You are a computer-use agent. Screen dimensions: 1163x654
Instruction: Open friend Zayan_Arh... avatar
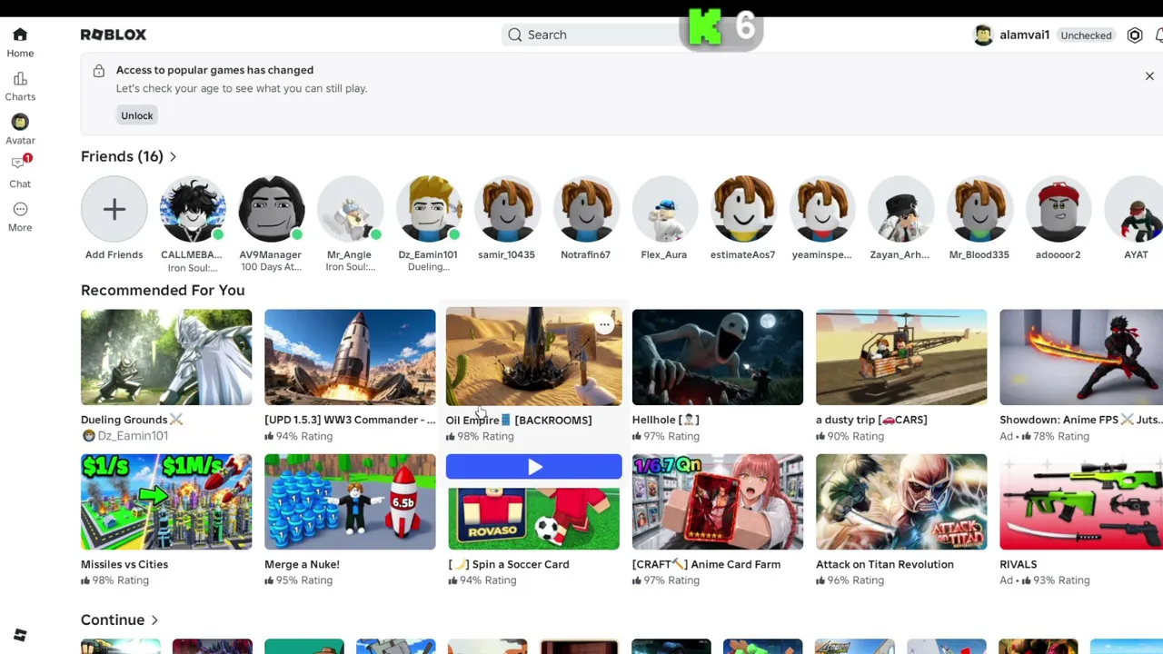(x=900, y=210)
